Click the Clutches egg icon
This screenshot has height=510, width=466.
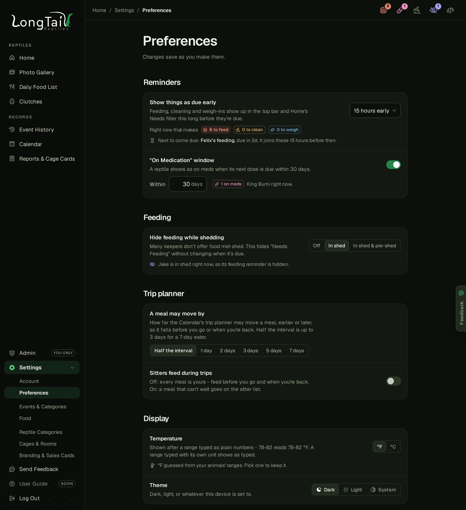[x=12, y=101]
